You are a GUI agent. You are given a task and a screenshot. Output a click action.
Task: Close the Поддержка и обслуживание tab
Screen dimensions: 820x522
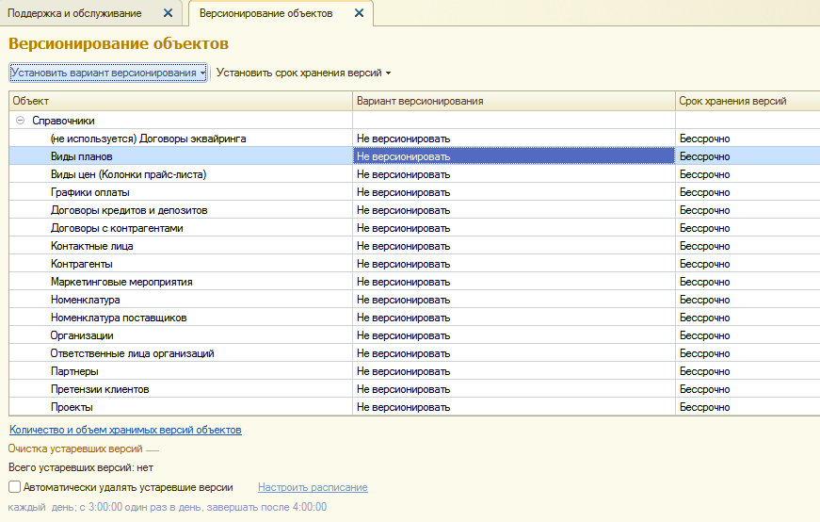pos(168,13)
